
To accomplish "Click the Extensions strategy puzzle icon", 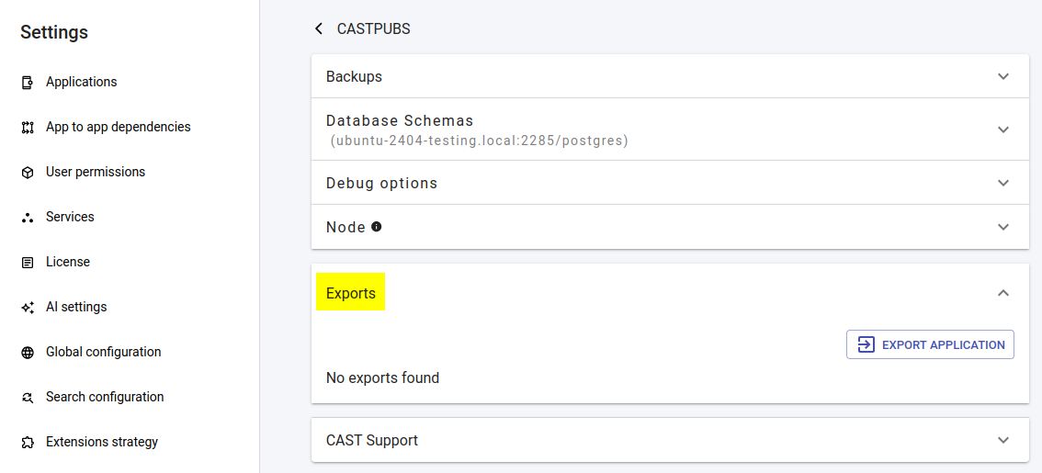I will pyautogui.click(x=28, y=443).
